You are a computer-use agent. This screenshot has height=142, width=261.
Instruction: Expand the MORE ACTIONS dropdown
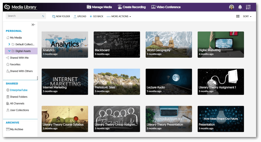point(119,16)
